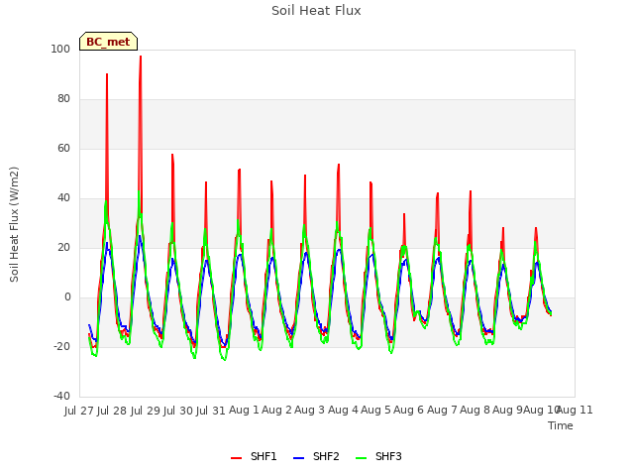
Task: Click the y-axis value 100
Action: tap(60, 49)
